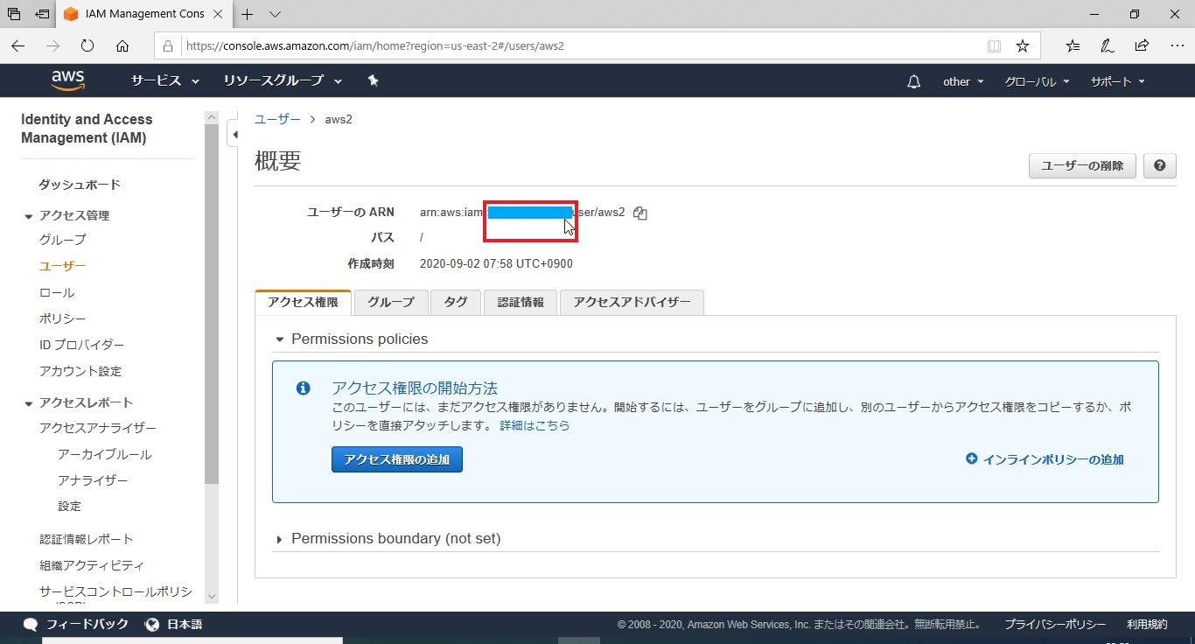This screenshot has width=1195, height=644.
Task: Click the 利用規約 footer link
Action: coord(1147,625)
